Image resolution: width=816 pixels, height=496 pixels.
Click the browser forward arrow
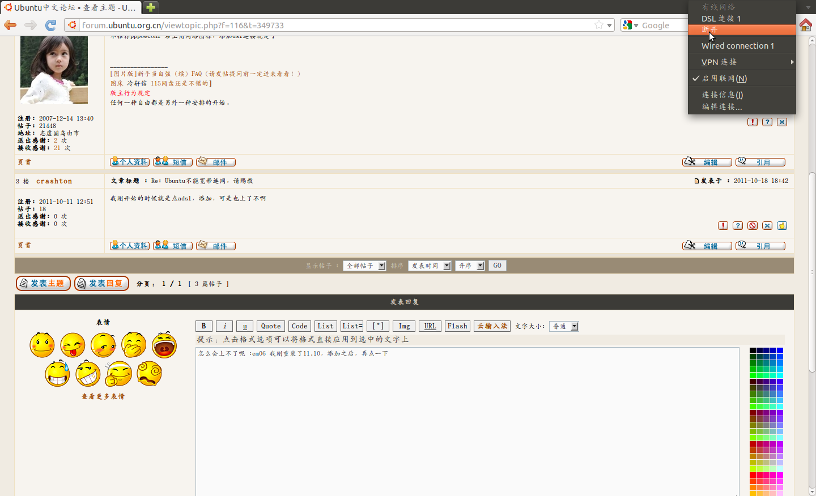point(31,25)
